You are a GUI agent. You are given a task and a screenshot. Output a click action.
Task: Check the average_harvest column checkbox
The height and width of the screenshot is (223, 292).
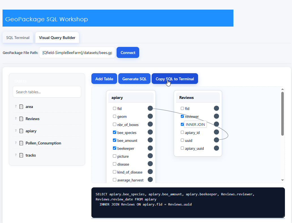point(115,180)
